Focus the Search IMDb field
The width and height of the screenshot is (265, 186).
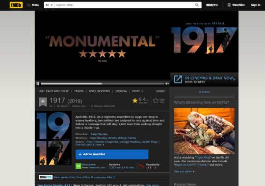coord(124,5)
